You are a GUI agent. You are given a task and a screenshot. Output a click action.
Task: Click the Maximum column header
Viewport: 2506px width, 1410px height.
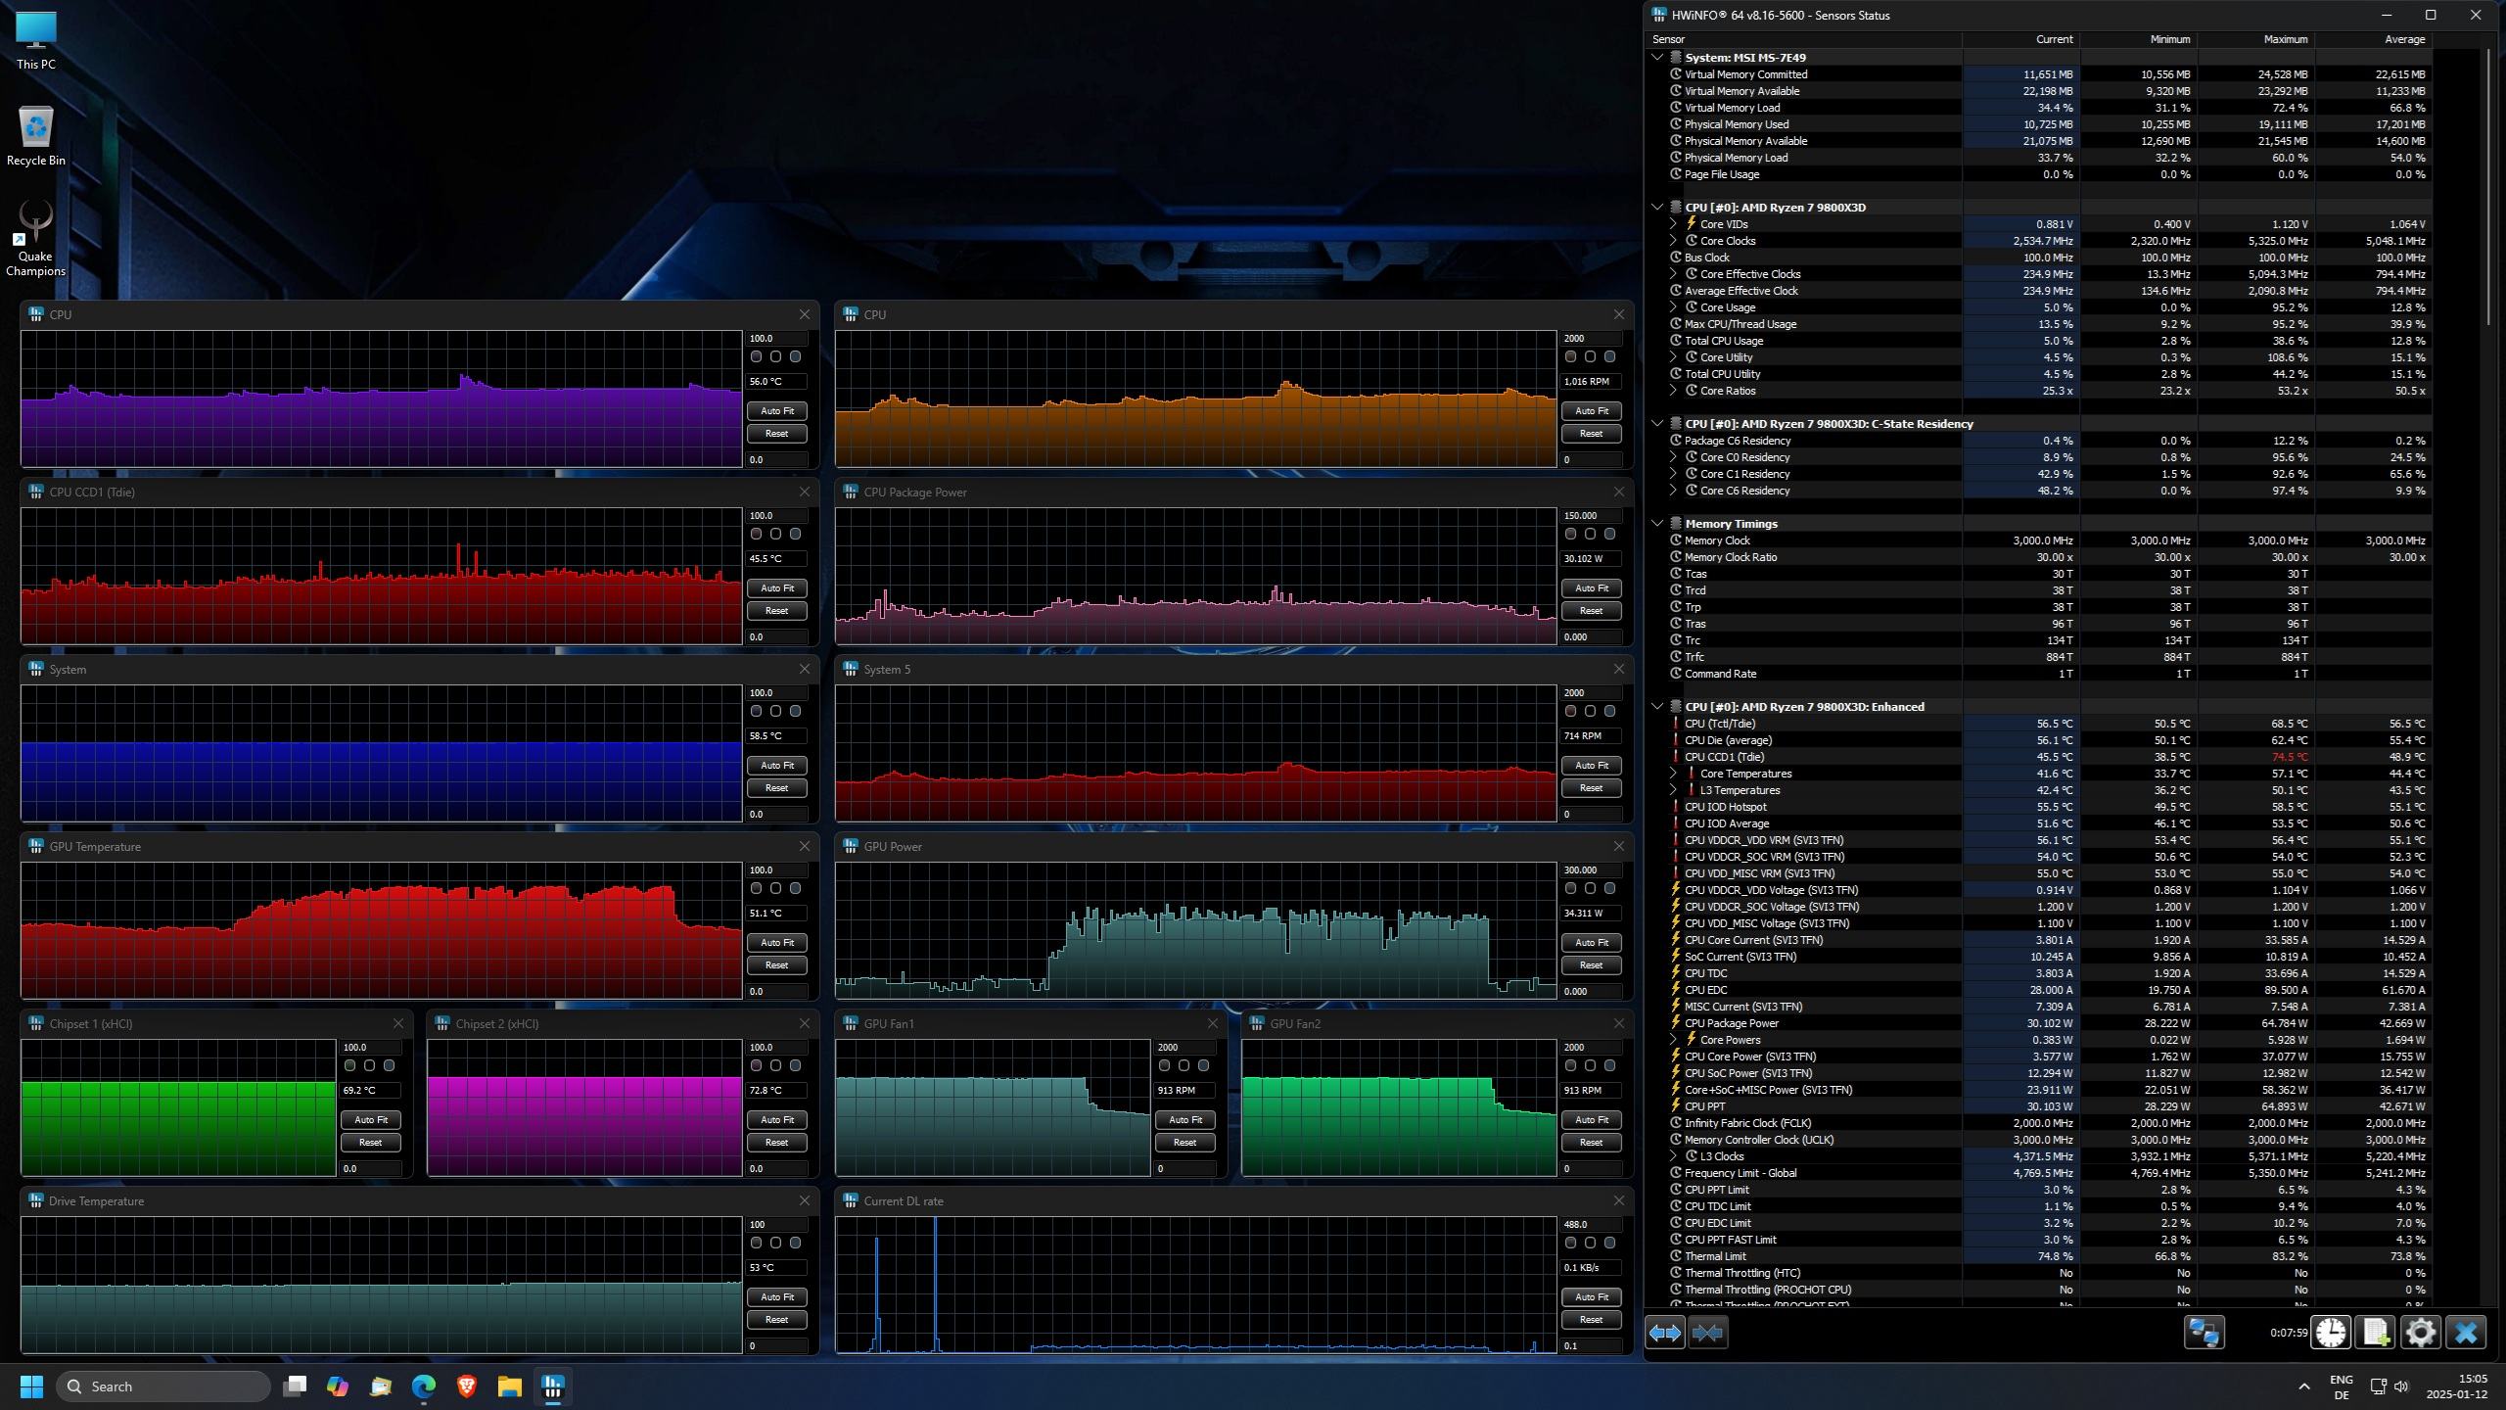pyautogui.click(x=2255, y=39)
